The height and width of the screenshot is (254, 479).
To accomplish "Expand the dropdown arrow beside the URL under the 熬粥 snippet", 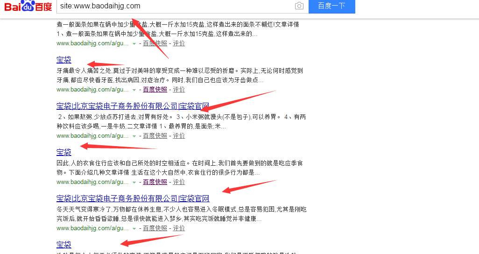I will click(134, 136).
